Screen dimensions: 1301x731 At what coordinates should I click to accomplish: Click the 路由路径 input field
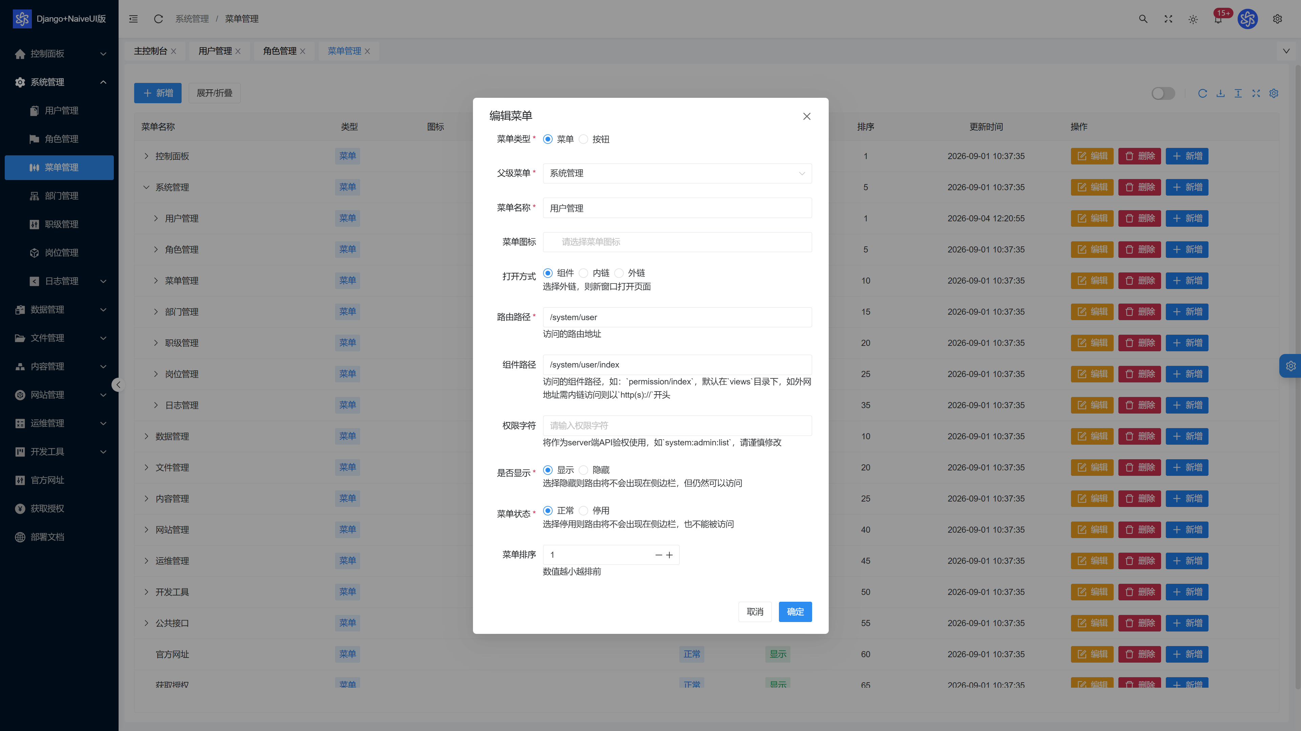[x=677, y=317]
